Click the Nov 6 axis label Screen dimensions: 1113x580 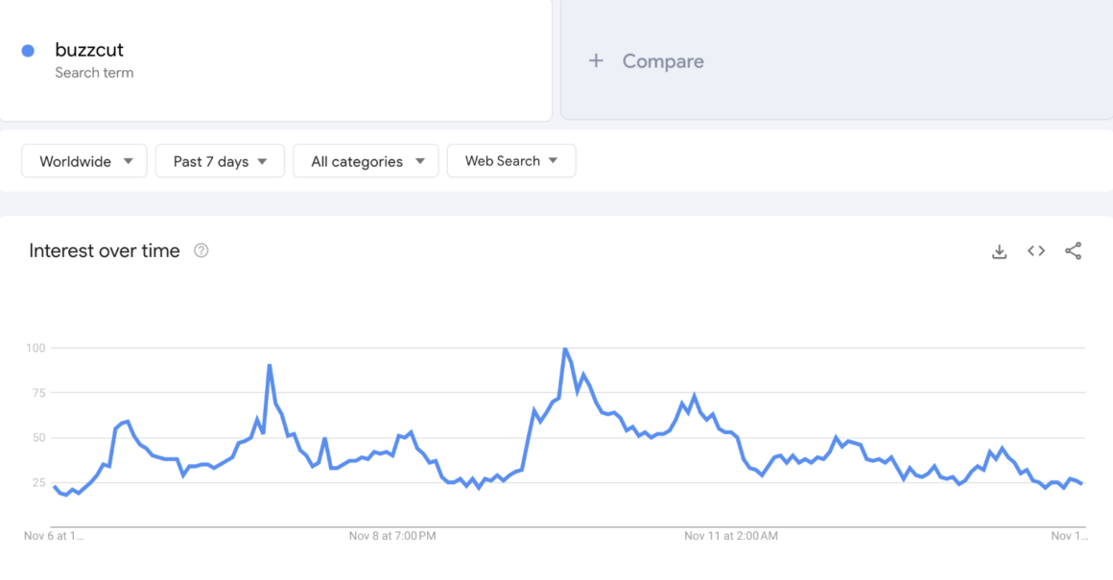click(x=54, y=536)
